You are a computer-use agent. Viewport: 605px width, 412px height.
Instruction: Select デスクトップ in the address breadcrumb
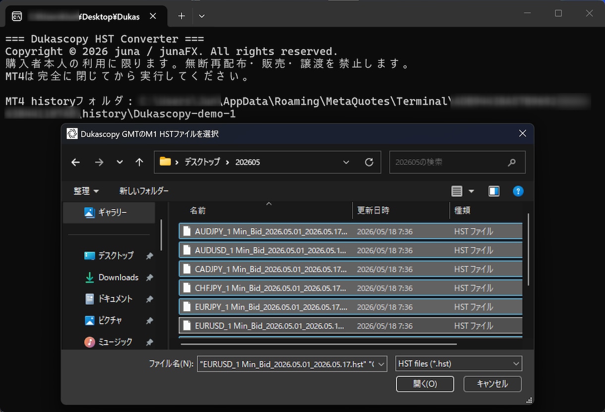tap(202, 162)
